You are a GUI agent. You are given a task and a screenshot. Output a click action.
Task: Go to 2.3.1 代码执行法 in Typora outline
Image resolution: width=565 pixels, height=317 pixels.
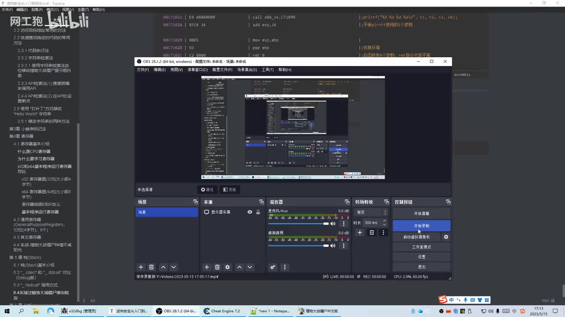click(x=33, y=51)
